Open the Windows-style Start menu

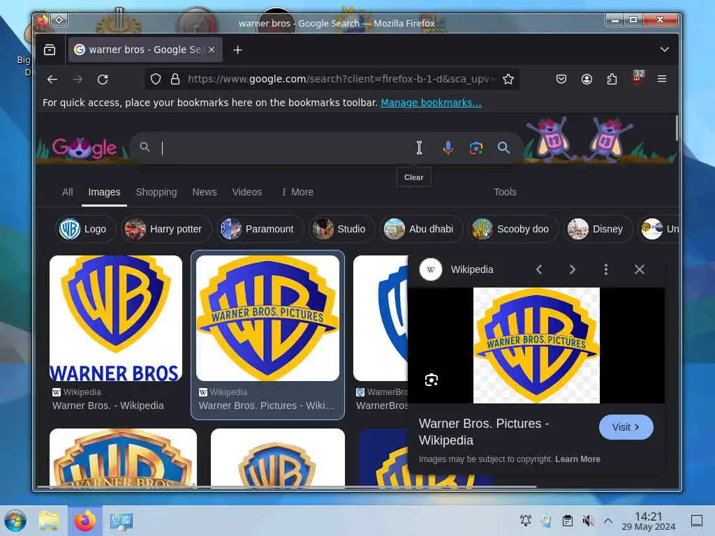15,521
